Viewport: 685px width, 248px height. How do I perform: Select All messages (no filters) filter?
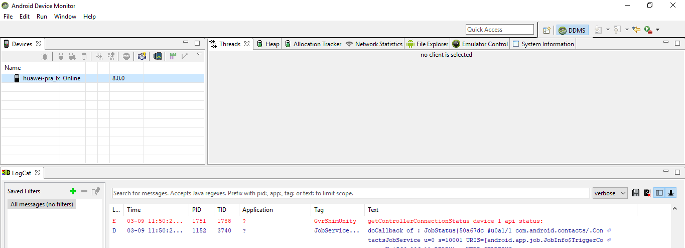(42, 204)
